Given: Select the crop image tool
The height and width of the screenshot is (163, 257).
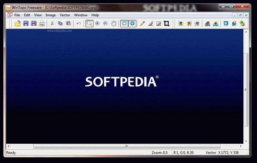Looking at the screenshot, I should (x=167, y=24).
